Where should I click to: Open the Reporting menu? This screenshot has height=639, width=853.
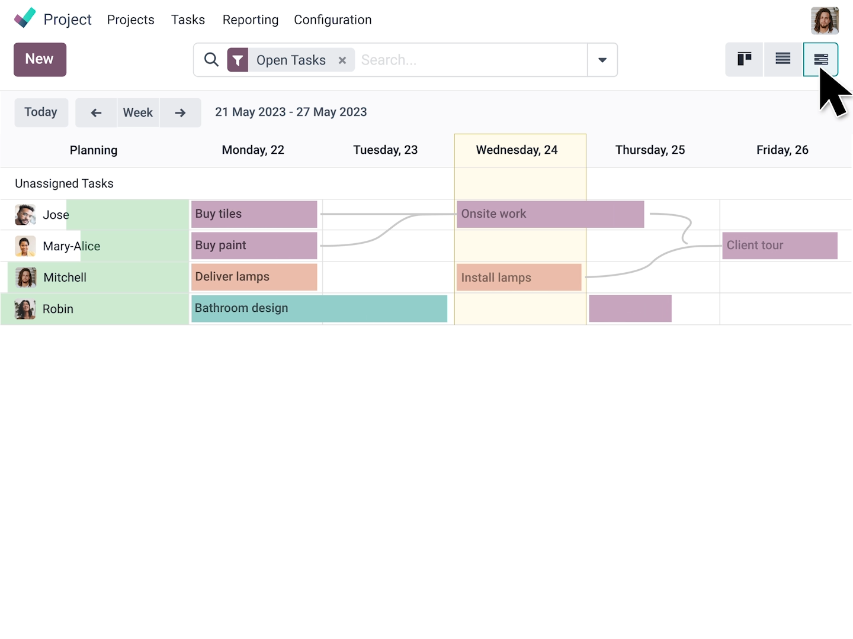point(251,20)
